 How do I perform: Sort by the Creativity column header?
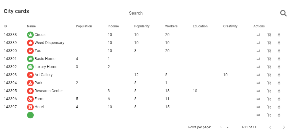tap(230, 26)
